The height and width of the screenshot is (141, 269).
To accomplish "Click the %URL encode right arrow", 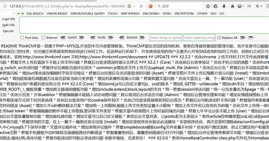I will pyautogui.click(x=111, y=37).
